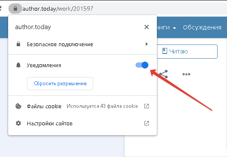Click the cookie icon
227x157 pixels.
point(18,106)
